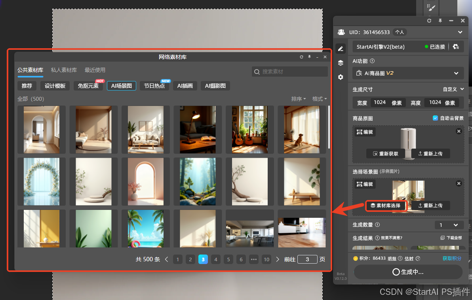Click 重新获取 for product image
The image size is (472, 300).
386,154
